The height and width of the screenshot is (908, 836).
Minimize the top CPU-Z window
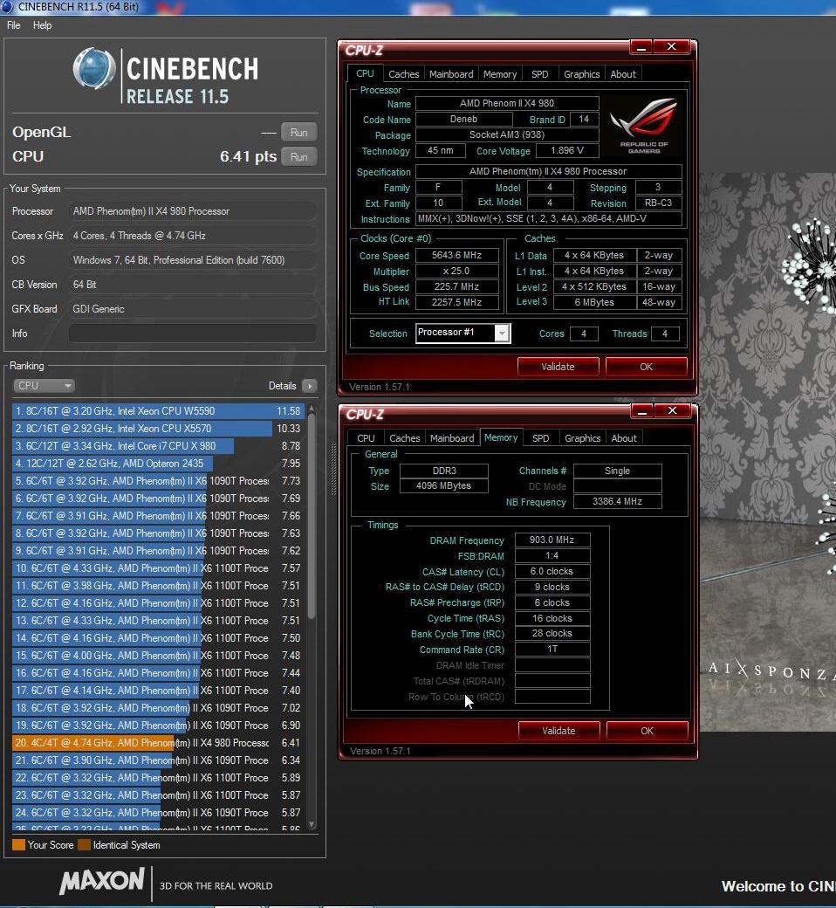click(x=641, y=47)
